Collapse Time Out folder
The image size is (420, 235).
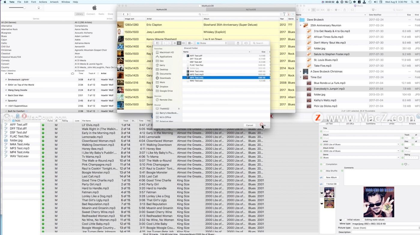pos(301,77)
